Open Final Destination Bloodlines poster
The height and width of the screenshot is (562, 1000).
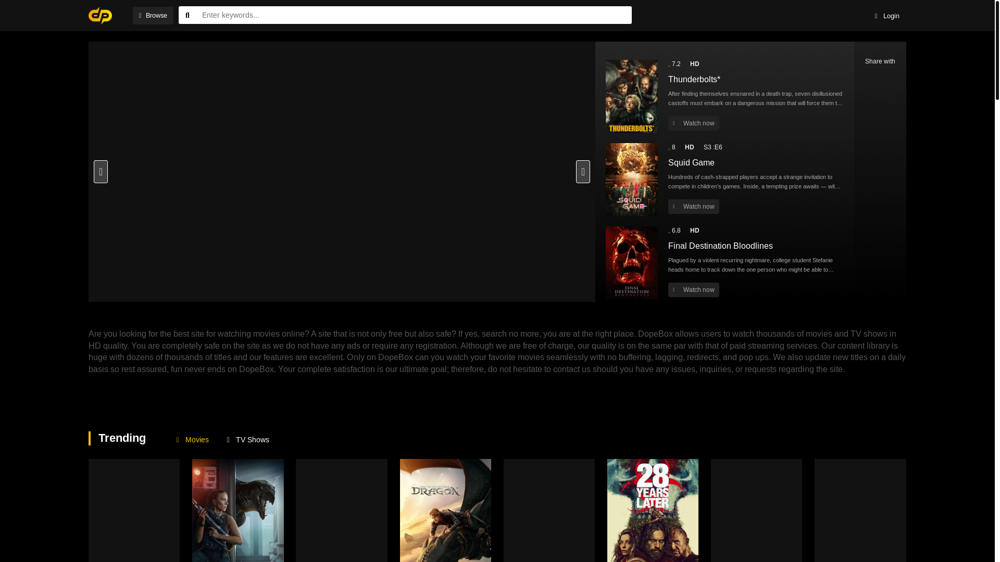point(631,263)
